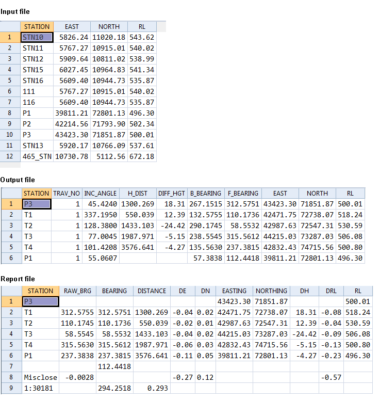Select row 8 header in Input file

(x=10, y=113)
